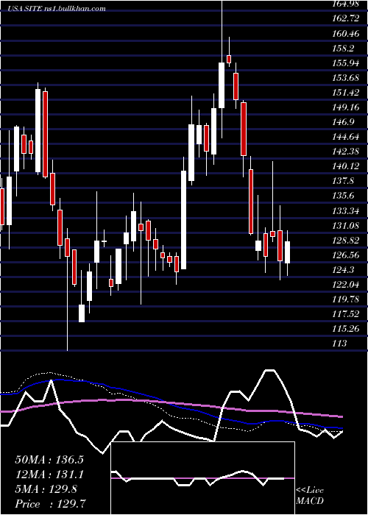
Task: Click the <<Live MACD label
Action: click(x=310, y=496)
